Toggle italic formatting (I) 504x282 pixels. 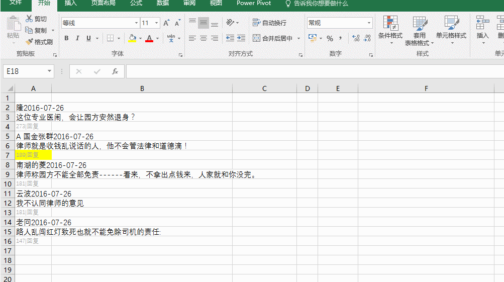coord(77,38)
